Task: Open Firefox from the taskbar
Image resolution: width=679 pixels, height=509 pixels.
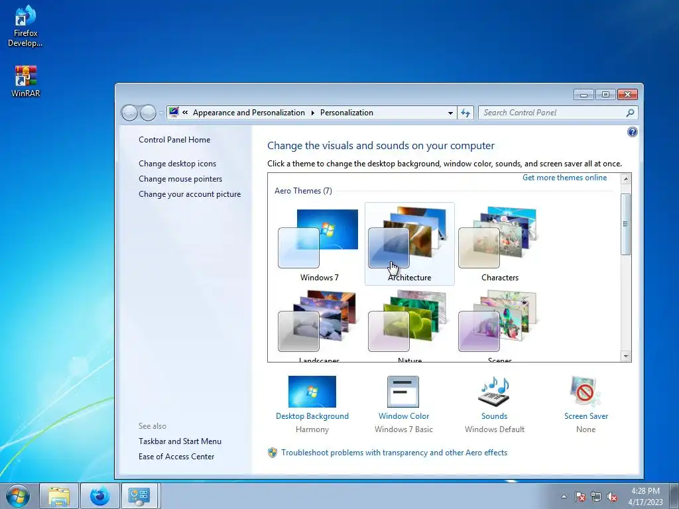Action: [99, 496]
